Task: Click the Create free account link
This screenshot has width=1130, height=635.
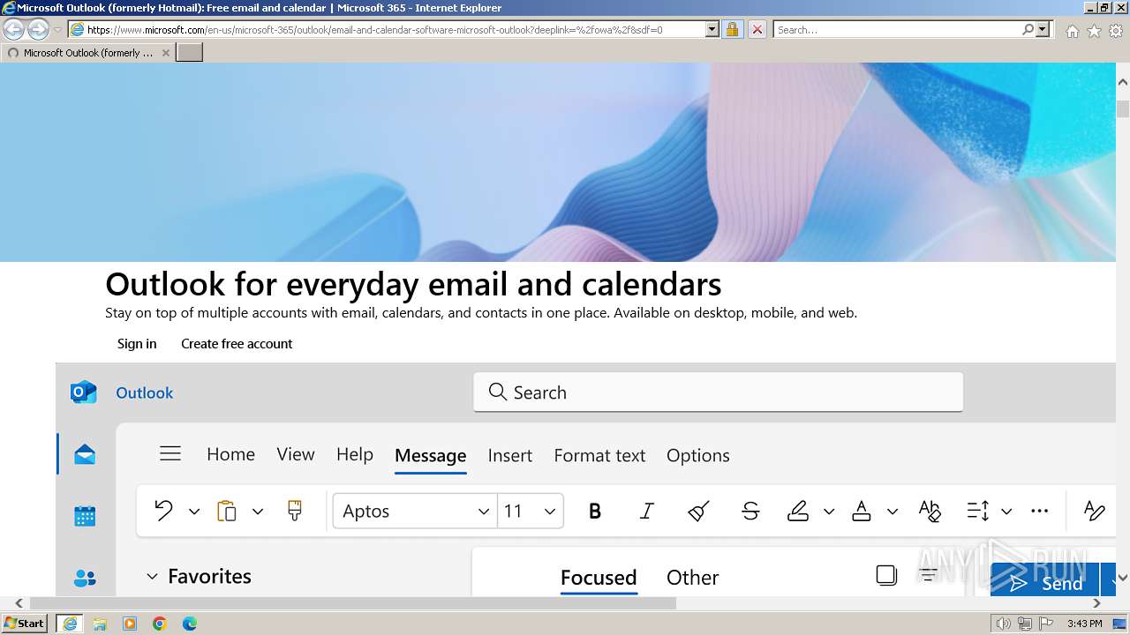Action: [237, 344]
